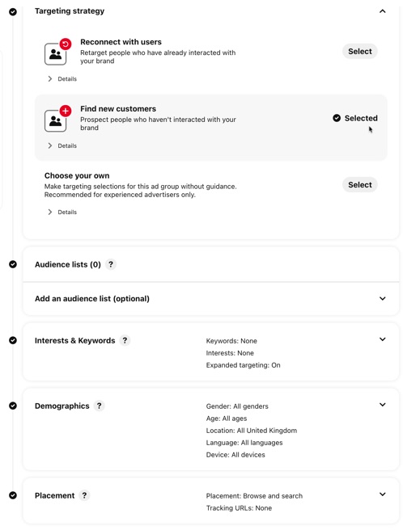Image resolution: width=403 pixels, height=530 pixels.
Task: Click the checkmark step icon beside Targeting strategy
Action: pyautogui.click(x=13, y=12)
